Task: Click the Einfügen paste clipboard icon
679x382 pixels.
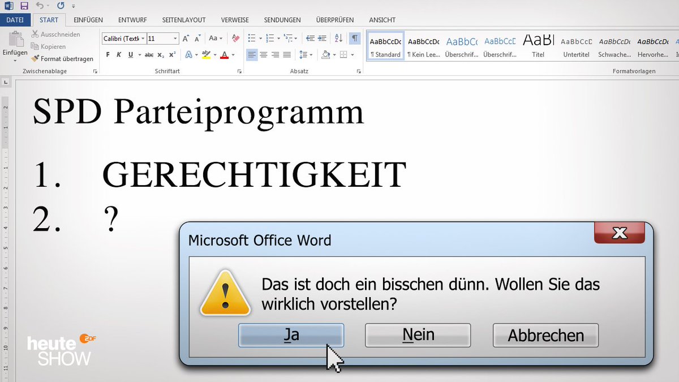Action: point(15,40)
